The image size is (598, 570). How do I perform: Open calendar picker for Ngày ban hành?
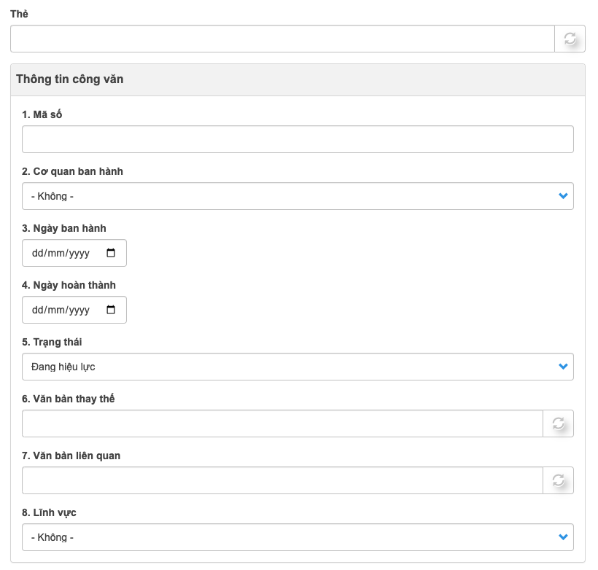(111, 253)
